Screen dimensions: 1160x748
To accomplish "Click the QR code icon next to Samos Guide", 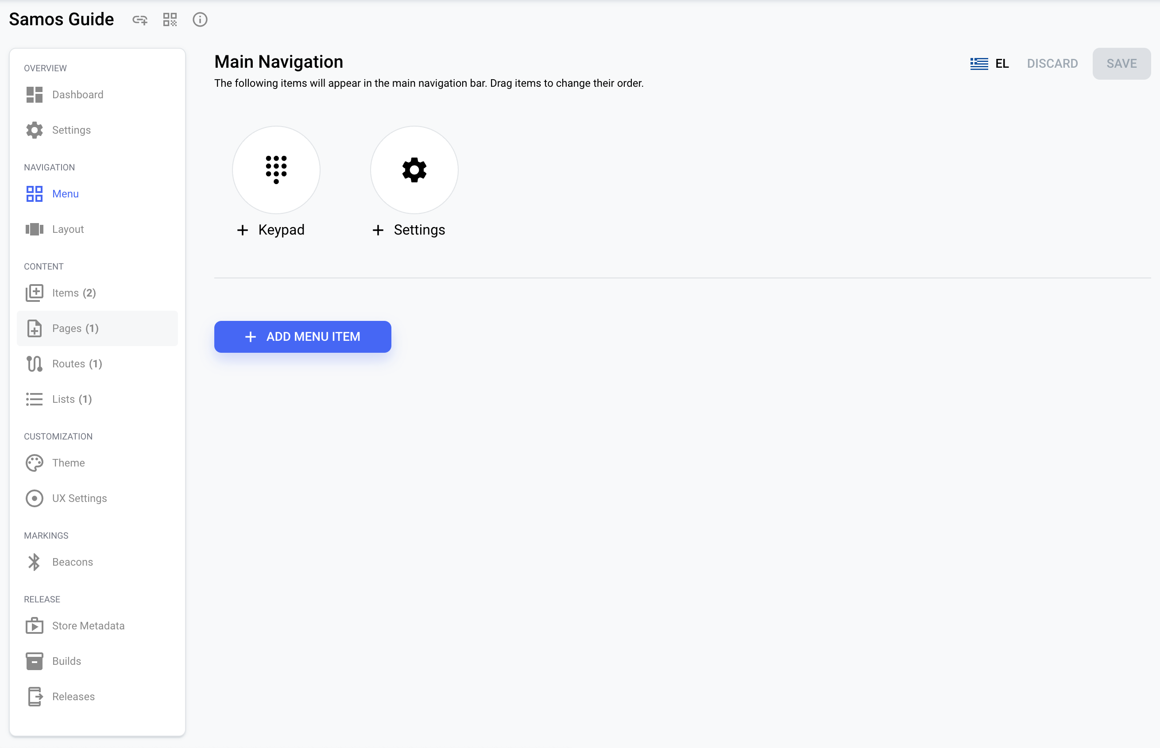I will pos(170,20).
